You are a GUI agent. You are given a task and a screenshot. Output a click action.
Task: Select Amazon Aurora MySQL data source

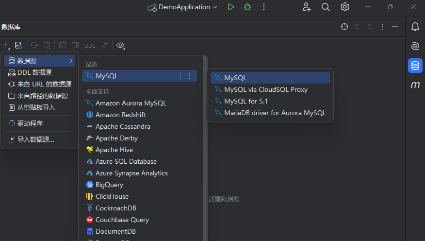point(131,103)
